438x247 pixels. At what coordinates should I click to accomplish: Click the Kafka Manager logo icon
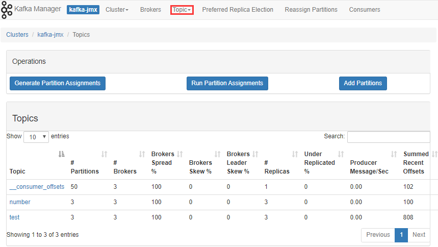click(7, 10)
